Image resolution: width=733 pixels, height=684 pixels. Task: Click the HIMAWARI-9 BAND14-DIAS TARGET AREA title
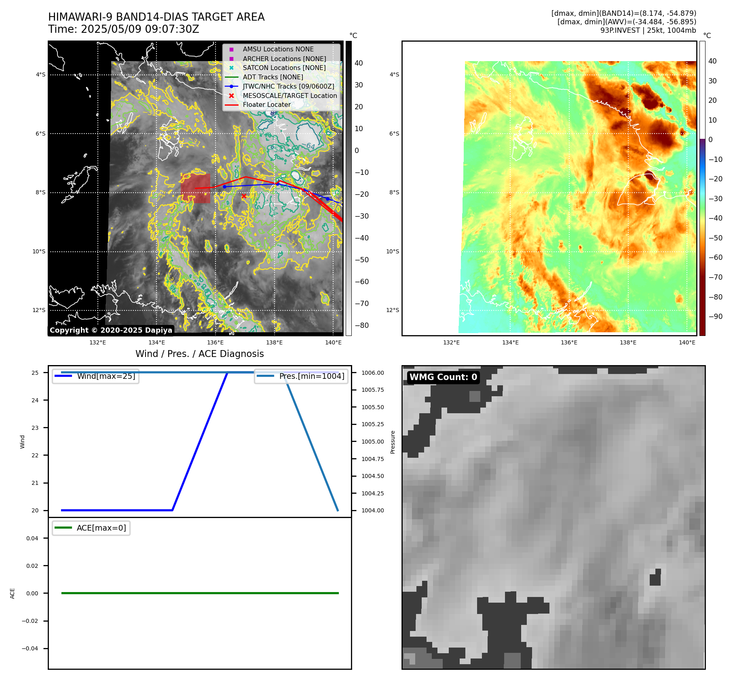(x=156, y=17)
